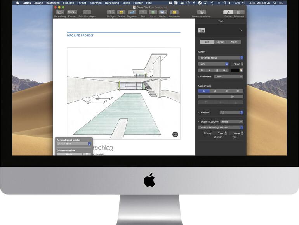Open the advanced text options gear
299x225 pixels.
coord(225,70)
